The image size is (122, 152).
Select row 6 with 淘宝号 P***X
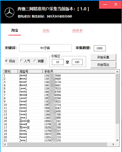click(x=59, y=92)
